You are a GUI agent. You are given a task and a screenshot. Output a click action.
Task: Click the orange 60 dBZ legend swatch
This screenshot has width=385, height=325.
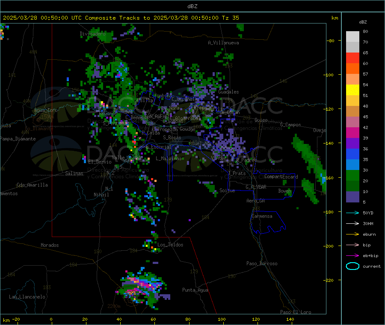[352, 69]
